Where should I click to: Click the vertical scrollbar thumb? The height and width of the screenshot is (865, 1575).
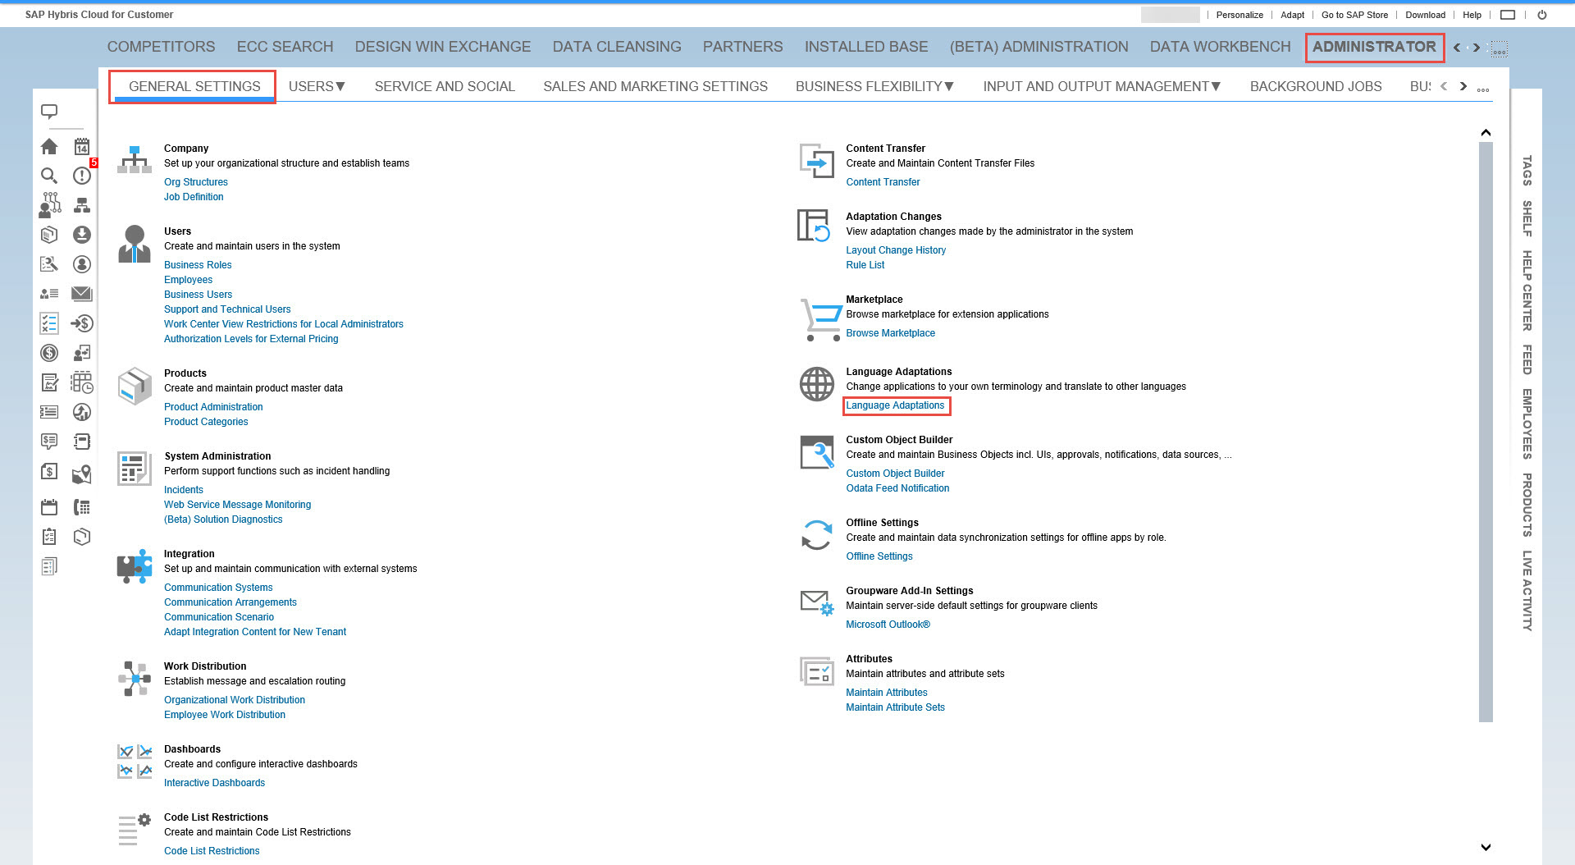1486,432
